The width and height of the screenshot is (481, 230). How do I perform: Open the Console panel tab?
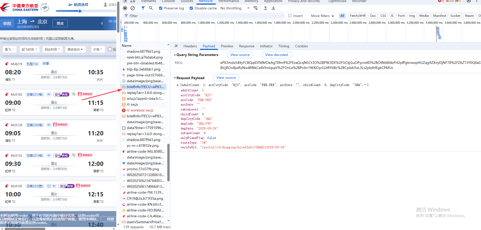(x=168, y=1)
